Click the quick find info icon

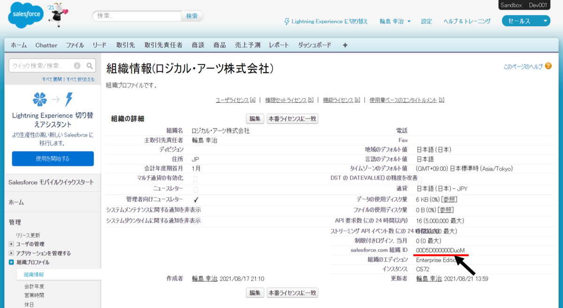[77, 66]
